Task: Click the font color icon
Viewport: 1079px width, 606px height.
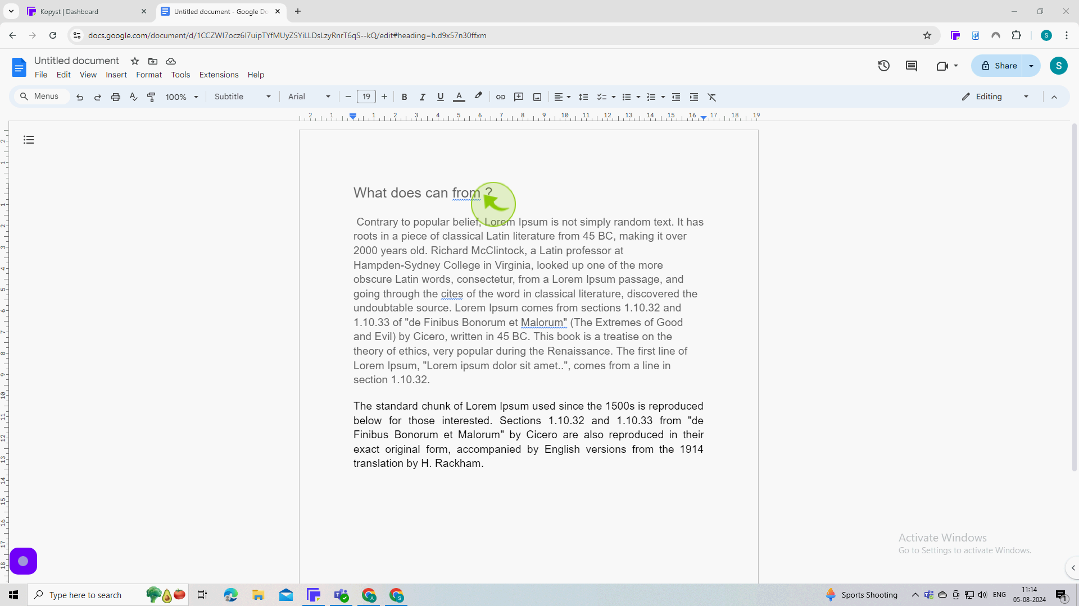Action: (459, 97)
